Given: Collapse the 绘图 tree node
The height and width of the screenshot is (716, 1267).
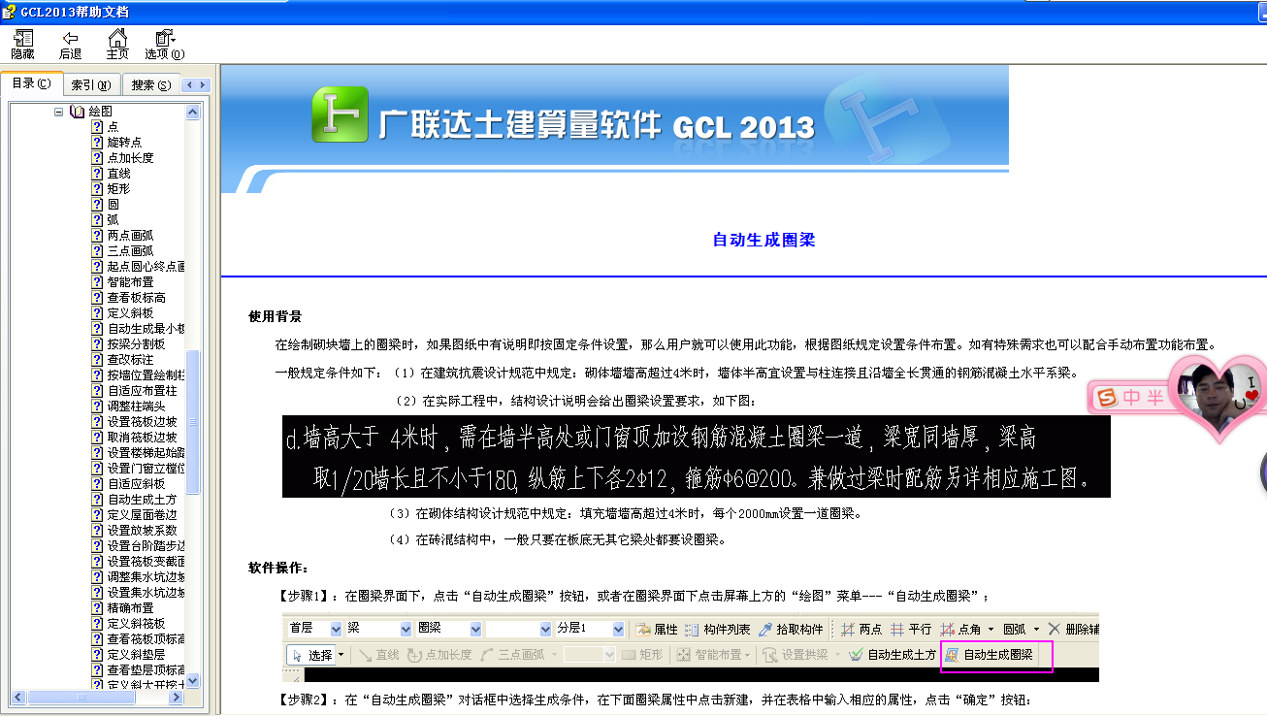Looking at the screenshot, I should (x=58, y=112).
